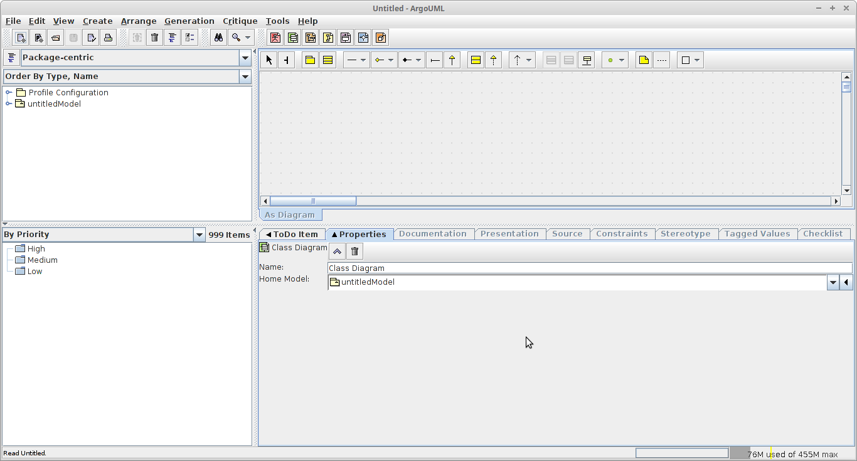Choose the New Package tool
This screenshot has height=461, width=857.
pos(310,60)
